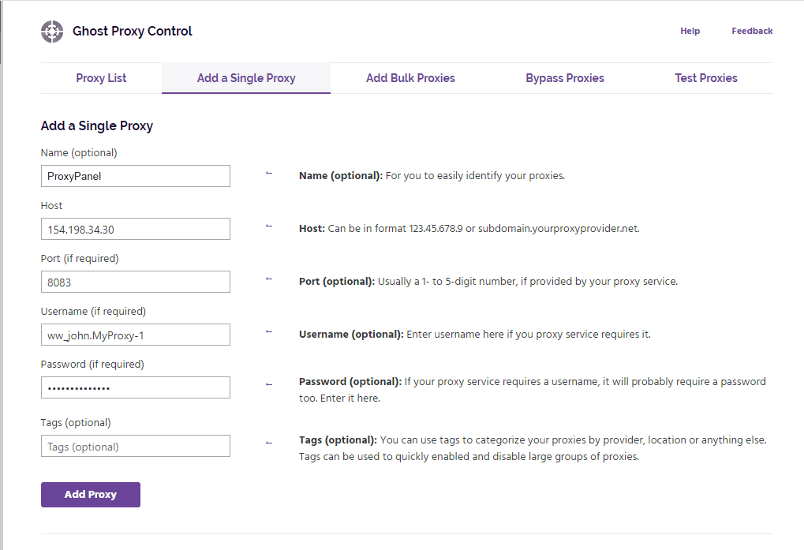Click the Ghost Proxy Control logo icon
The width and height of the screenshot is (804, 550).
pos(52,32)
